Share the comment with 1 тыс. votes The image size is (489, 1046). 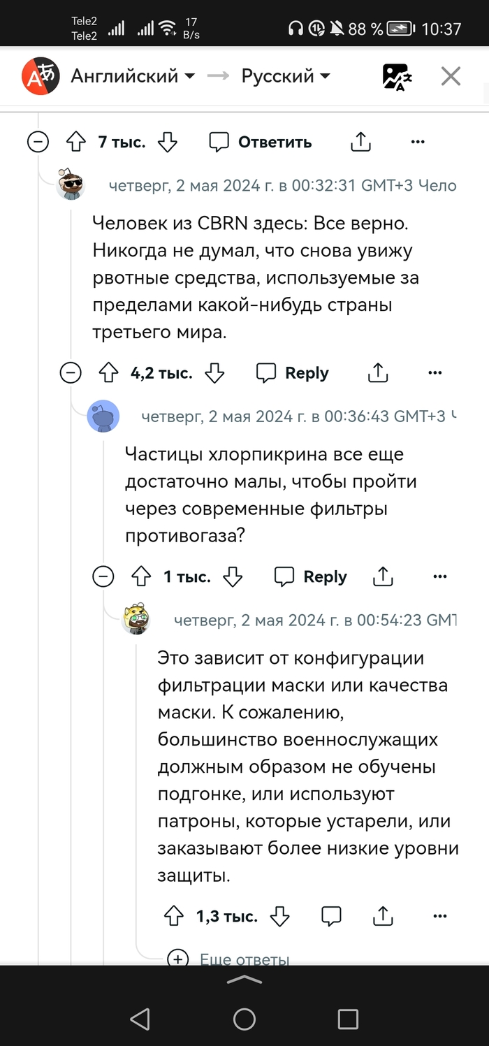click(383, 576)
